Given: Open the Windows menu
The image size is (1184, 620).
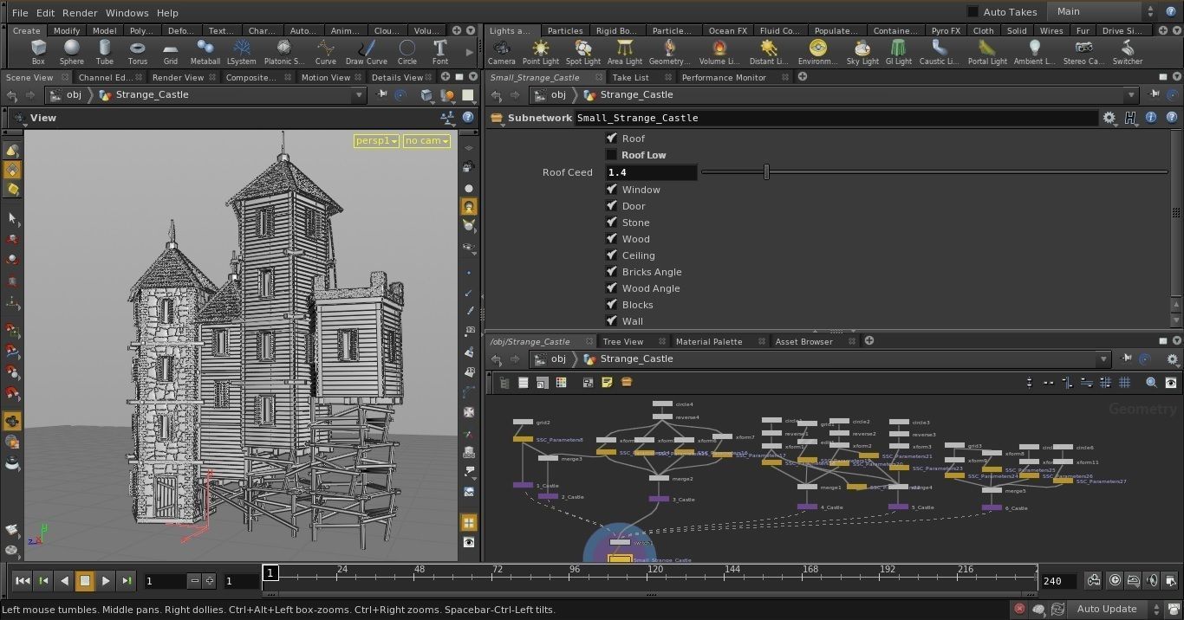Looking at the screenshot, I should tap(127, 13).
